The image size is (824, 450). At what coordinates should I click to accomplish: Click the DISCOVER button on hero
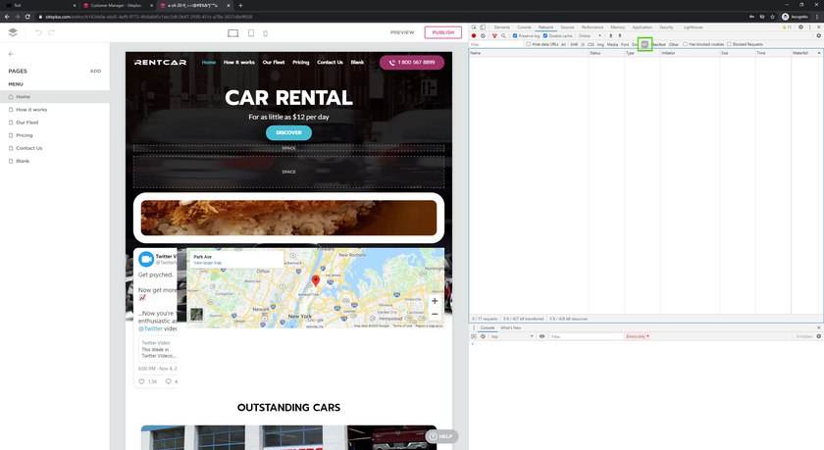point(288,133)
